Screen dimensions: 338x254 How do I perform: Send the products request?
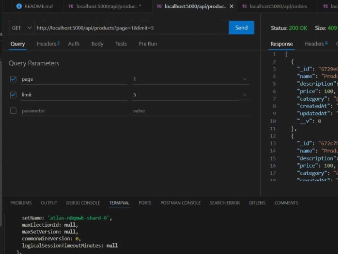tap(241, 28)
